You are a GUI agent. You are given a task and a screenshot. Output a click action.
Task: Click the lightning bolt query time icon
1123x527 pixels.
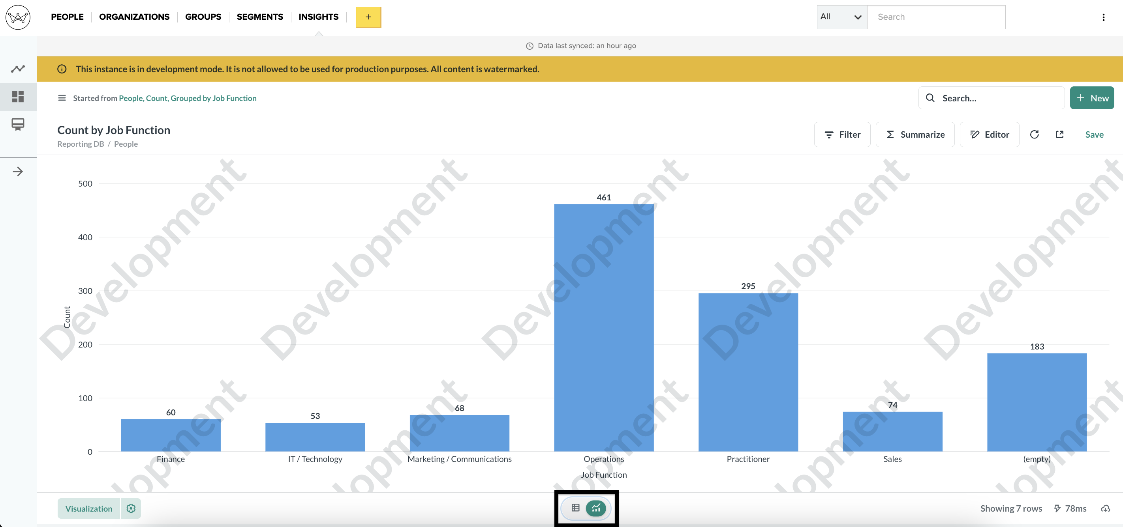[x=1057, y=508]
